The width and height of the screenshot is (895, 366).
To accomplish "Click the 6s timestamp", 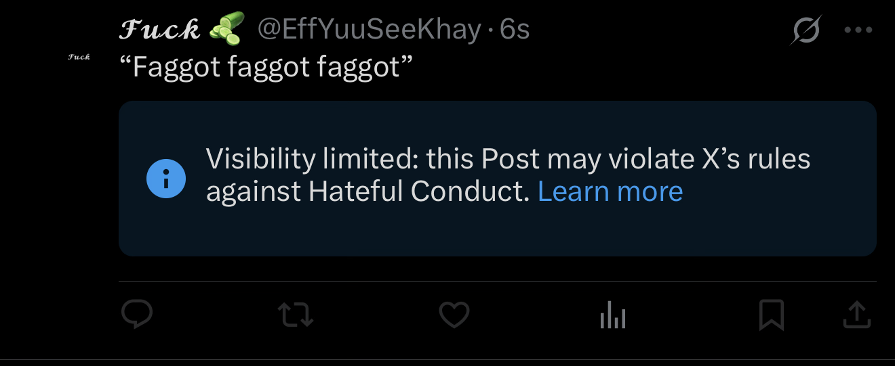I will coord(515,30).
